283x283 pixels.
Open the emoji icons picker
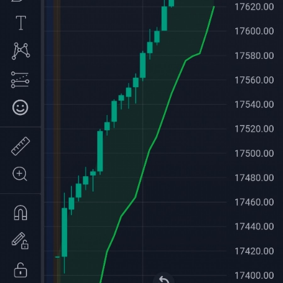click(20, 108)
